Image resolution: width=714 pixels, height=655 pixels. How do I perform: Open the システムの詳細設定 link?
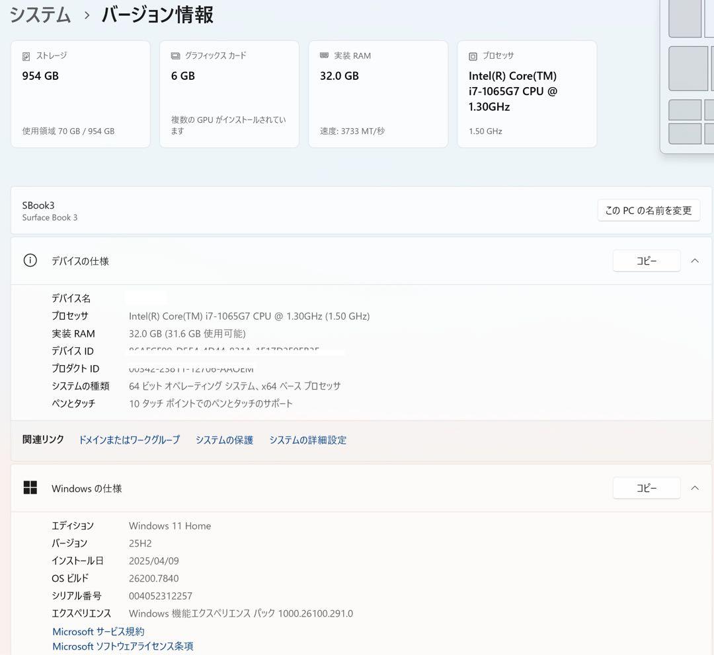[308, 440]
